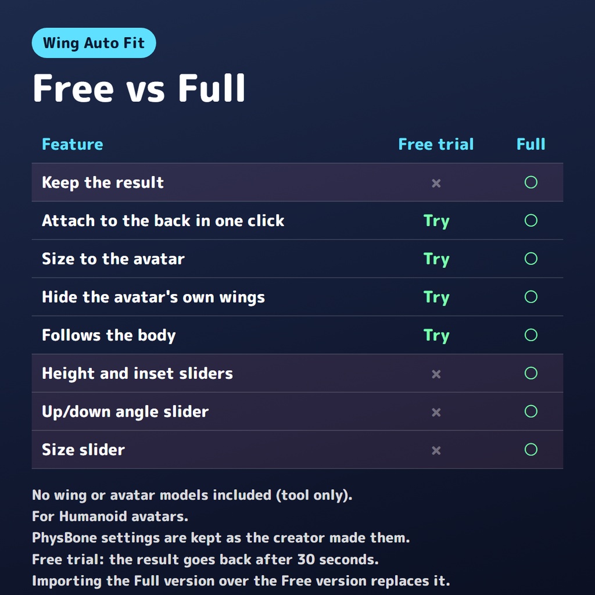Click the Full circle icon for Hide the avatar's own wings
The image size is (595, 595).
pos(531,297)
